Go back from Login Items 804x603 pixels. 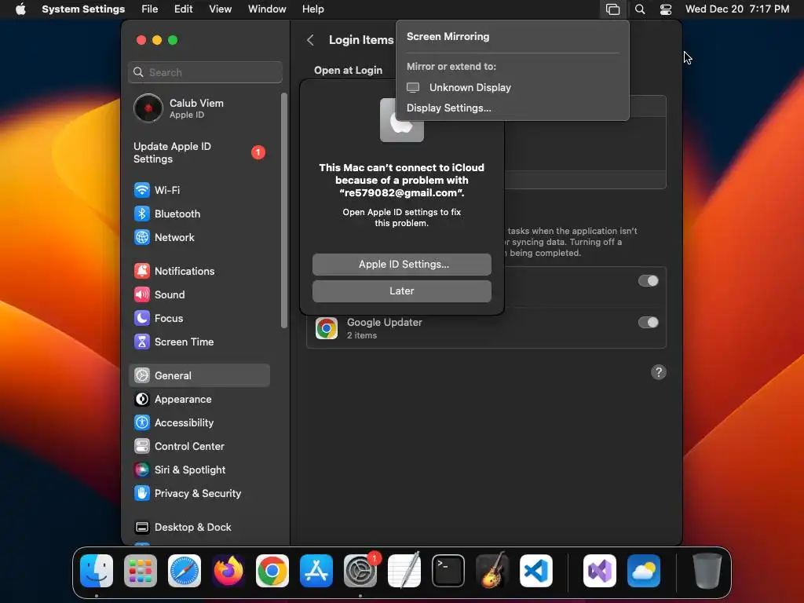(x=310, y=40)
